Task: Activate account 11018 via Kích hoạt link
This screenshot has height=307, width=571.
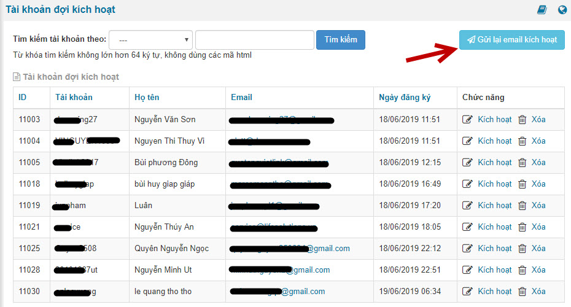Action: (x=494, y=184)
